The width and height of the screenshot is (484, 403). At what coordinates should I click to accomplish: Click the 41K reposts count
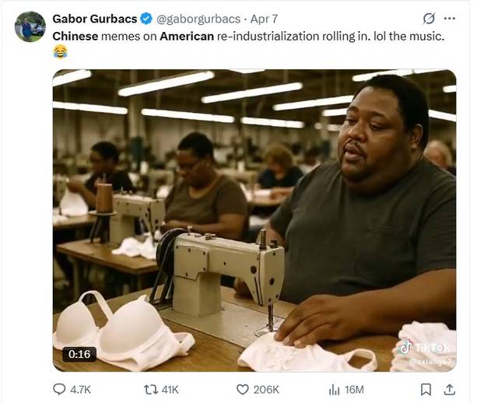coord(170,390)
